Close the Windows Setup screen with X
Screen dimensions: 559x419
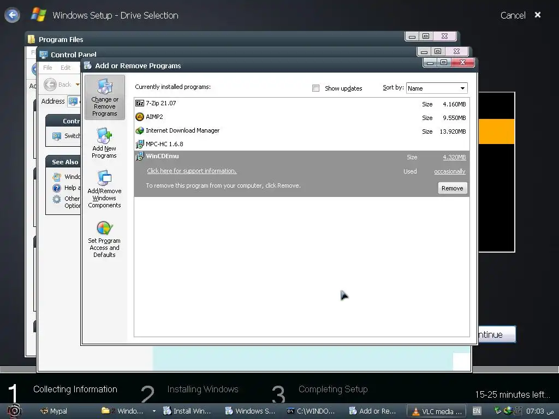click(x=538, y=15)
